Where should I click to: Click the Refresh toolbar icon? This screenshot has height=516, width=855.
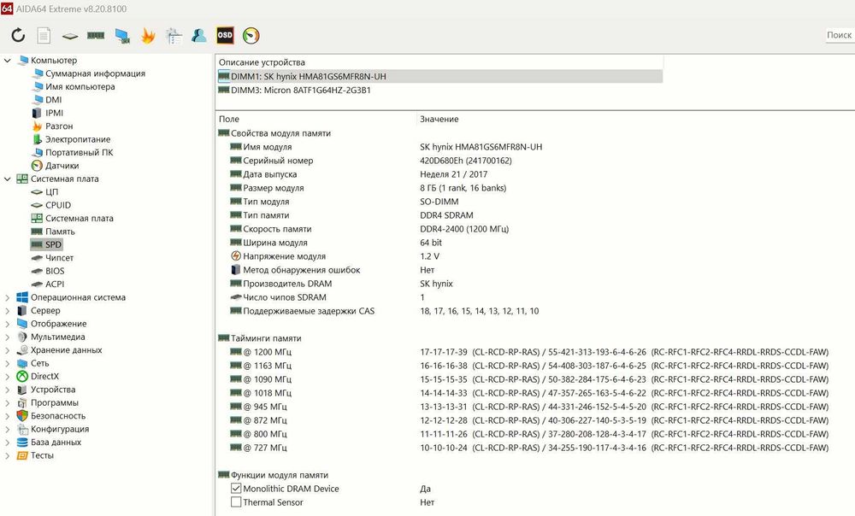pyautogui.click(x=18, y=35)
